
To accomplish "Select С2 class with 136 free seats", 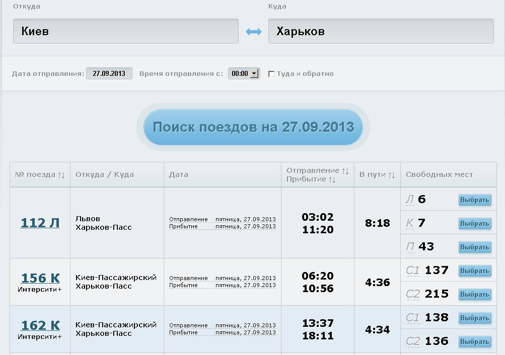I will tap(474, 341).
